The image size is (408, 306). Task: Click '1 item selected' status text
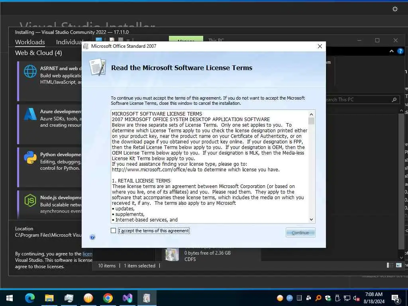[x=139, y=266]
